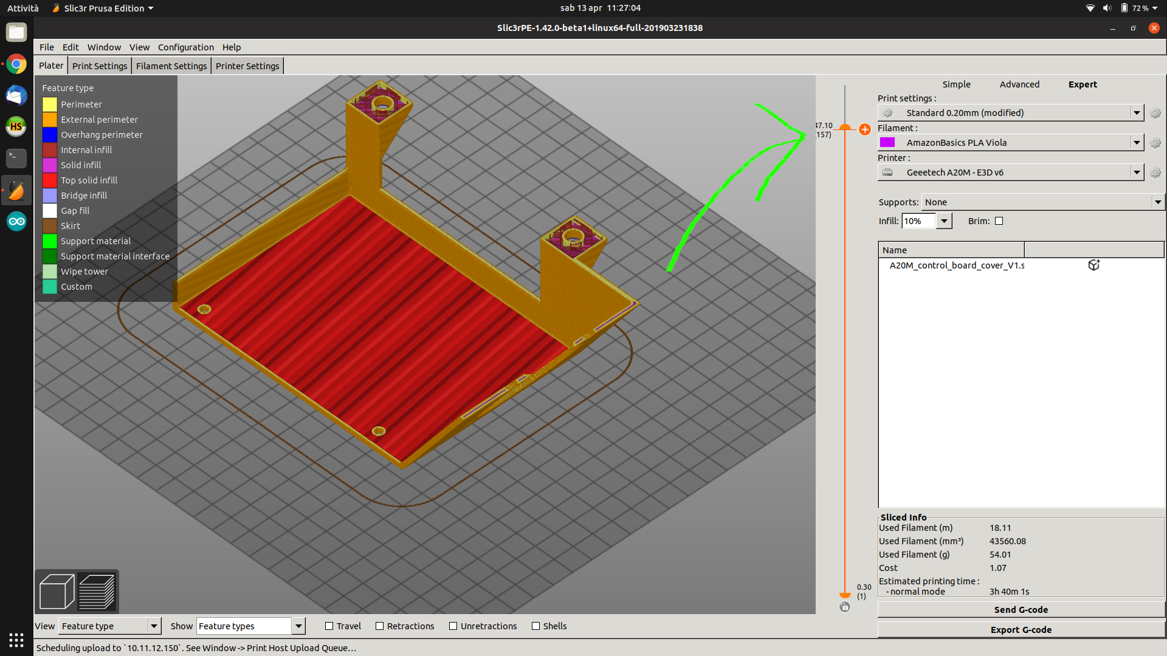Click the battery indicator icon
Screen dimensions: 1167x656
click(1124, 8)
